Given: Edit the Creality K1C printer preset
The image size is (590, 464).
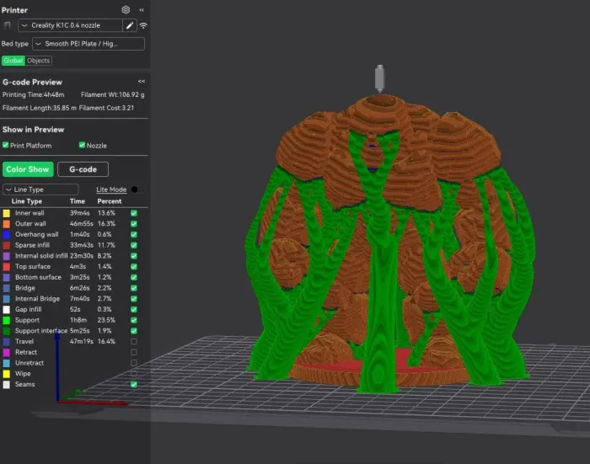Looking at the screenshot, I should (130, 25).
